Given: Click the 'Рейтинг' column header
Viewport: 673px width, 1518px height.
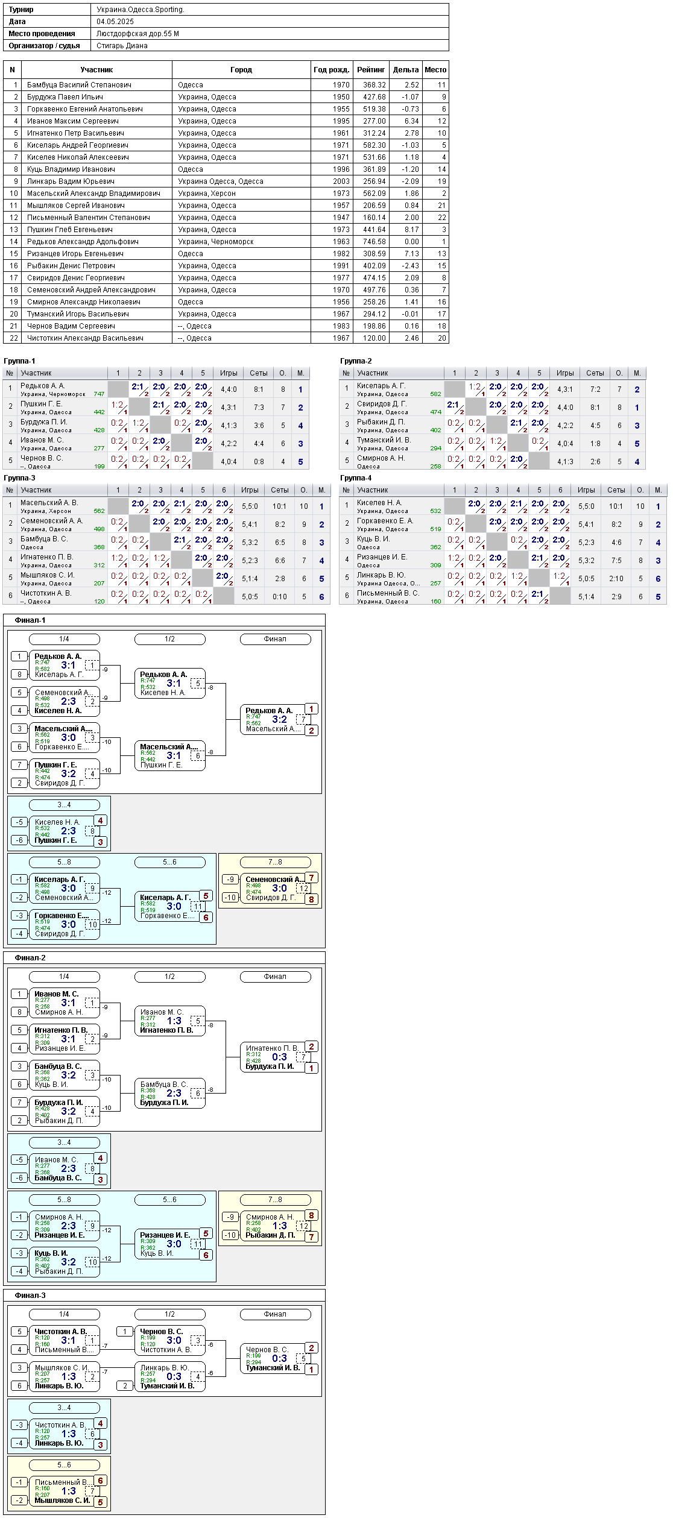Looking at the screenshot, I should [x=371, y=70].
